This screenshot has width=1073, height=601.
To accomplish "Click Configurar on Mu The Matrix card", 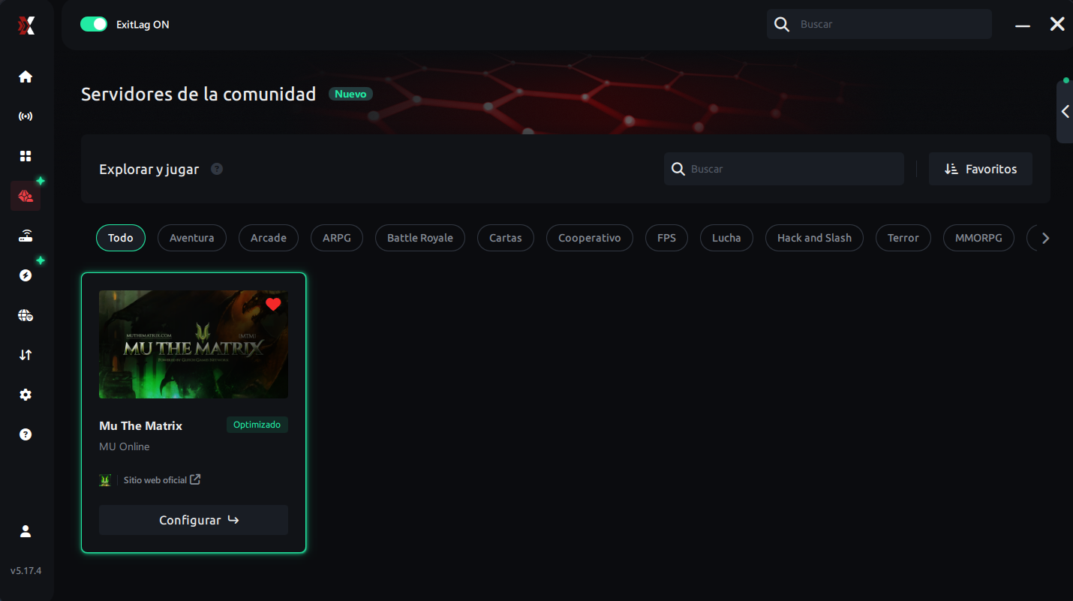I will click(x=194, y=520).
